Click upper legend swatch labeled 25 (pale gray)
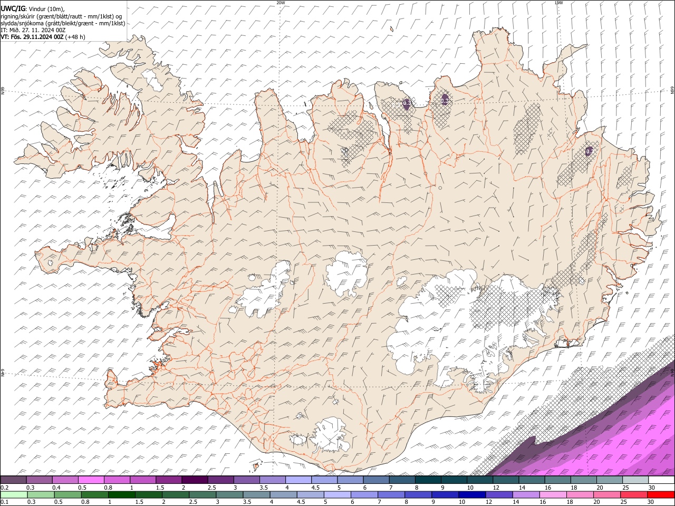The height and width of the screenshot is (506, 675). click(635, 480)
